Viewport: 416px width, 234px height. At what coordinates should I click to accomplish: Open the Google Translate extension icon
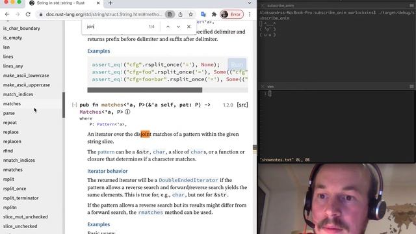pyautogui.click(x=203, y=14)
